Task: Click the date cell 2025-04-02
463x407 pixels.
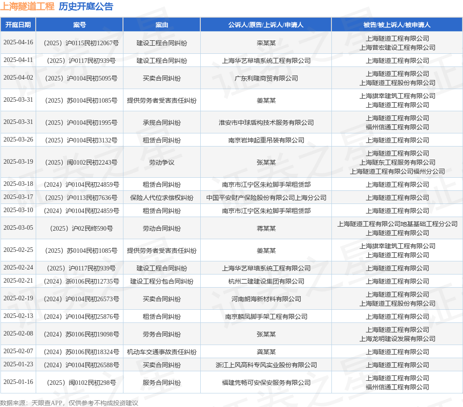Action: [x=18, y=77]
